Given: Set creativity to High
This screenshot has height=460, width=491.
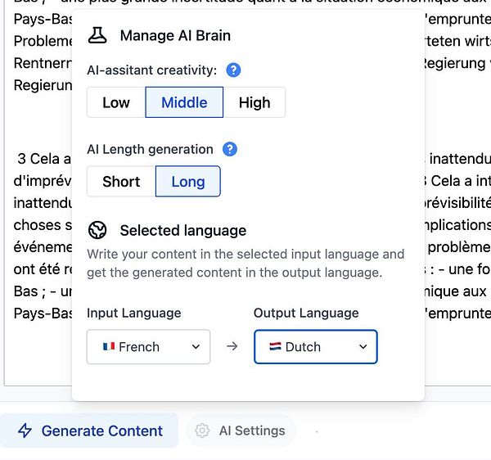Looking at the screenshot, I should pos(255,102).
